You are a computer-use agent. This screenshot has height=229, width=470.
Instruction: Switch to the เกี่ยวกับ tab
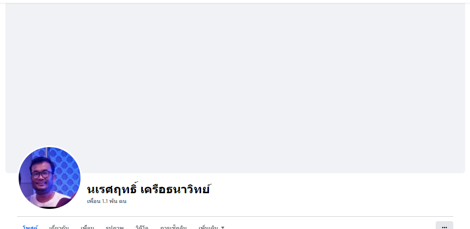click(59, 227)
